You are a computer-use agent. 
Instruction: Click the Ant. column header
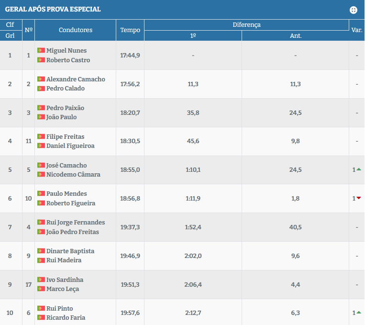coord(295,36)
